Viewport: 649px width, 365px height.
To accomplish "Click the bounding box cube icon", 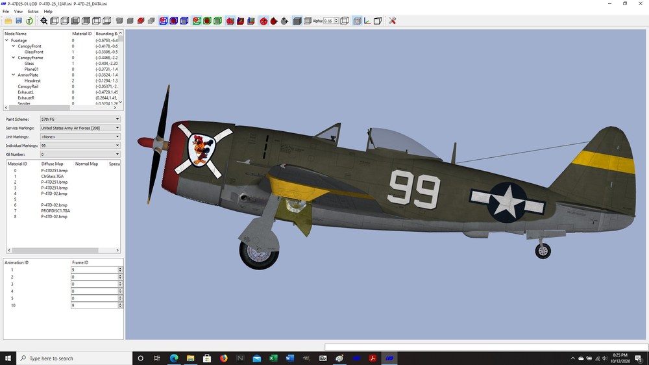I will pyautogui.click(x=378, y=21).
